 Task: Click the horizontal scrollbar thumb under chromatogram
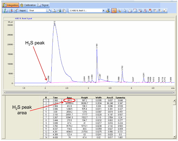pos(111,93)
